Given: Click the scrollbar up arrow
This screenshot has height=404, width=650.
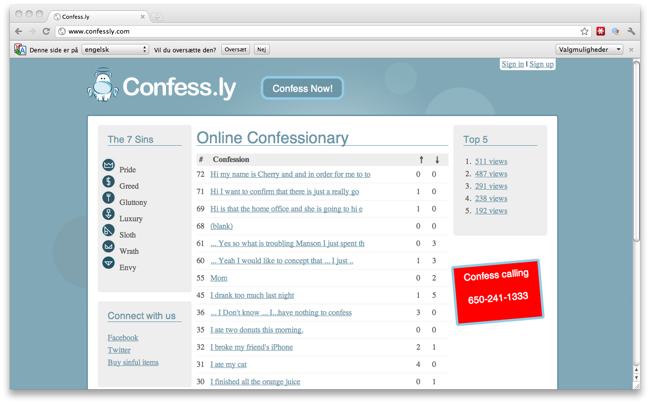Looking at the screenshot, I should [x=637, y=370].
